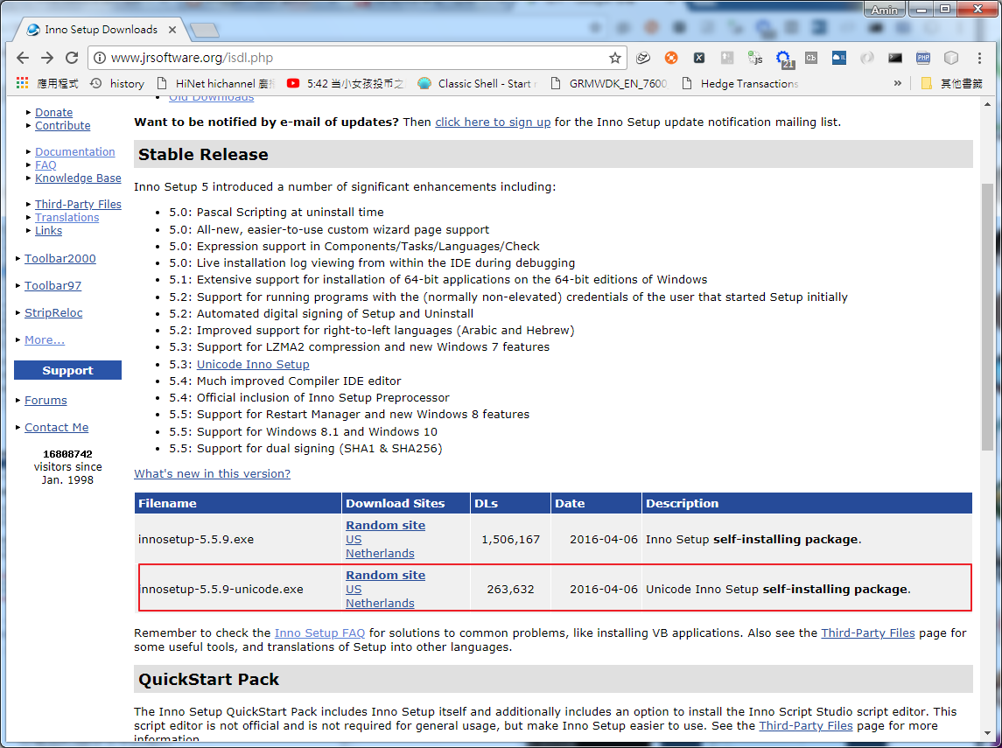Open the Third-Party Files sidebar link

pyautogui.click(x=78, y=205)
